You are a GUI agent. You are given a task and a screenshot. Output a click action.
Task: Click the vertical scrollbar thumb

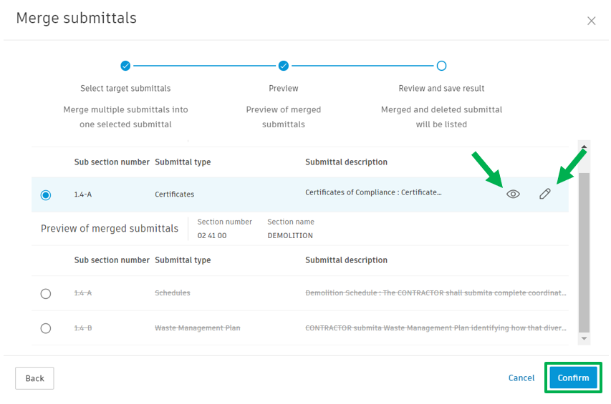pos(584,252)
